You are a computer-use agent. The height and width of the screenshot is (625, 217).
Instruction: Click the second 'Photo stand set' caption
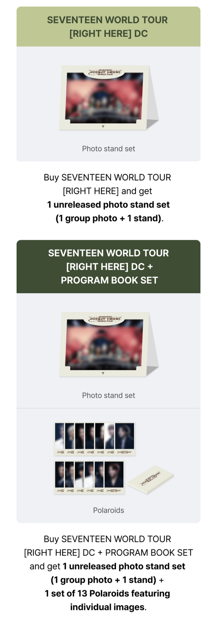108,395
